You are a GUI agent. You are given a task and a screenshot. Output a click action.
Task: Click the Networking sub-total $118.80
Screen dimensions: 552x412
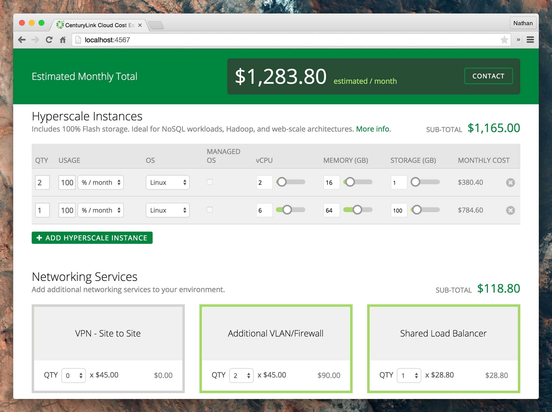click(499, 288)
